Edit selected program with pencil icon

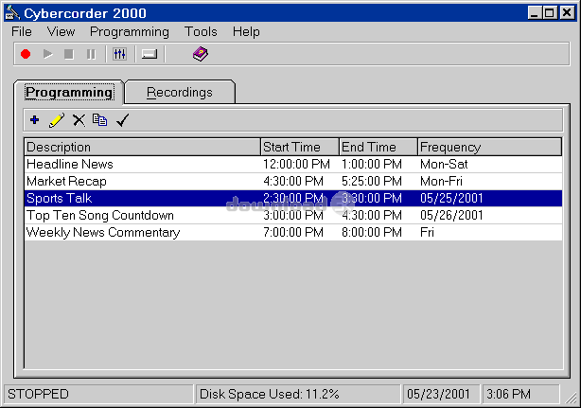pyautogui.click(x=57, y=120)
